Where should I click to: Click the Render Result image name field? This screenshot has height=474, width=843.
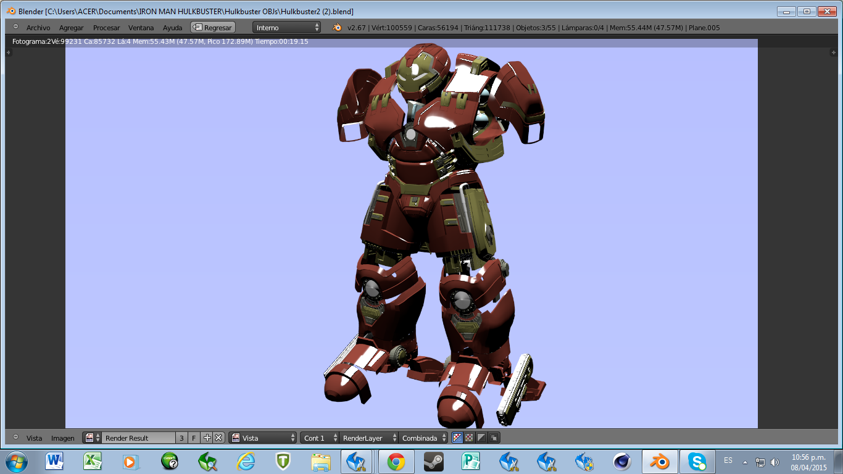[x=139, y=438]
